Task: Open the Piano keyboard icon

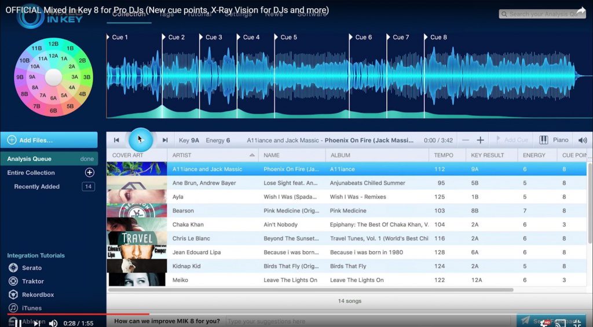Action: coord(544,140)
